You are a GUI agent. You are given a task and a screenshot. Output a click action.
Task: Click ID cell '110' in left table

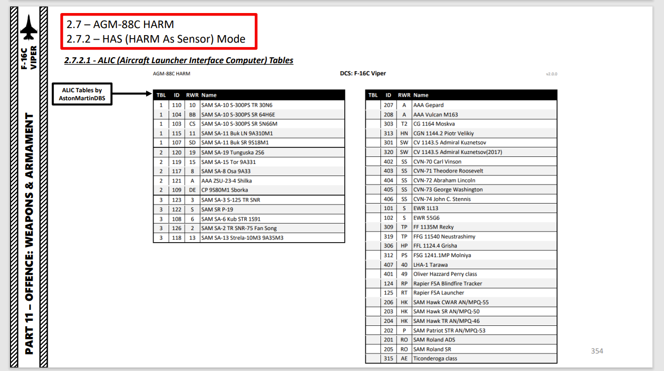coord(177,105)
